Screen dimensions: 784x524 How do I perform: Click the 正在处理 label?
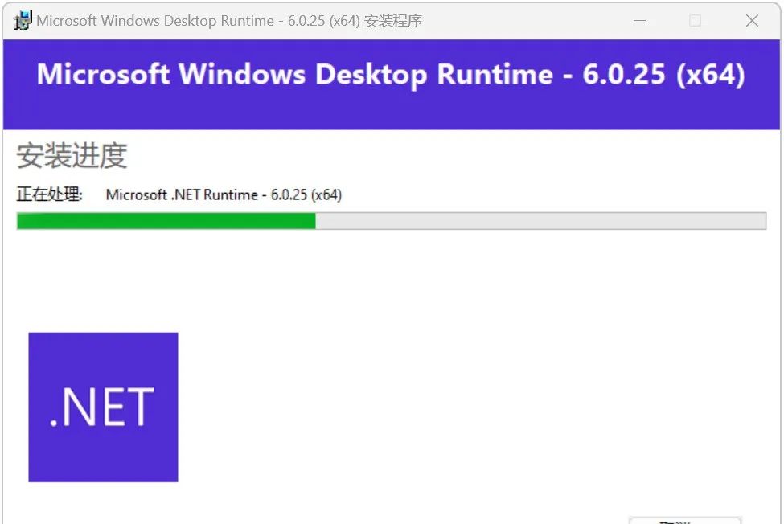pyautogui.click(x=49, y=194)
